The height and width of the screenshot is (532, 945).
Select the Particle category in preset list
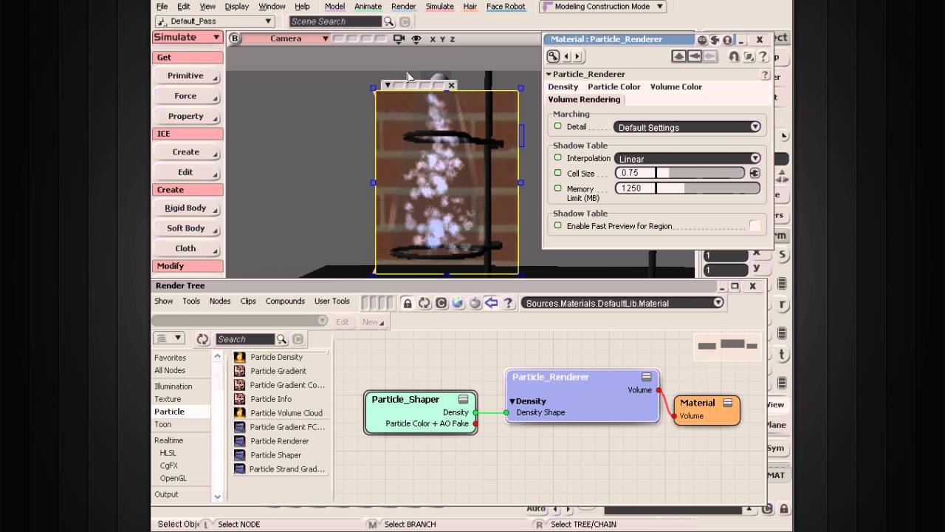point(182,412)
